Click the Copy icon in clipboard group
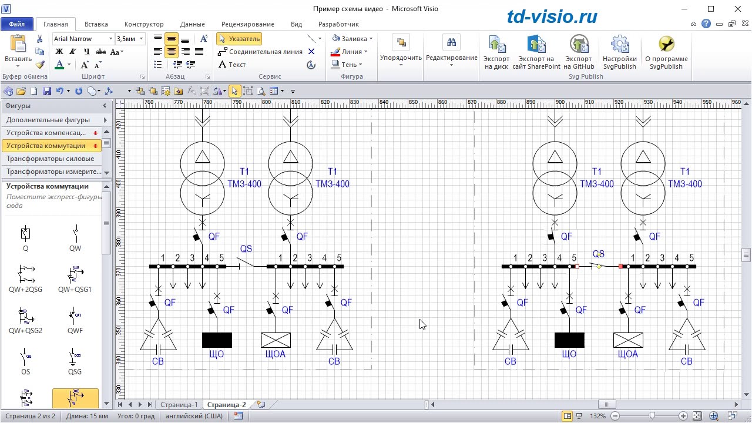The image size is (752, 423). pyautogui.click(x=40, y=52)
